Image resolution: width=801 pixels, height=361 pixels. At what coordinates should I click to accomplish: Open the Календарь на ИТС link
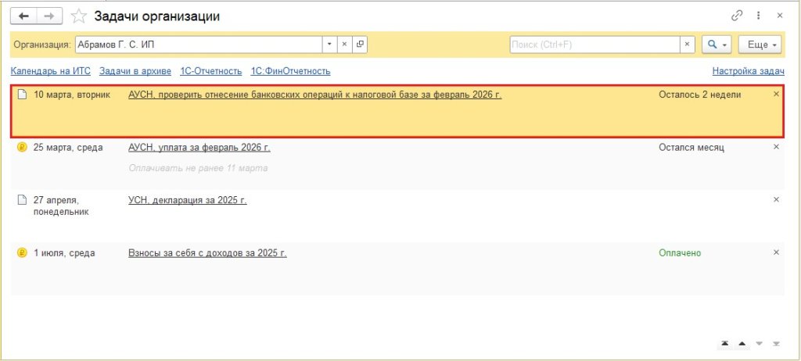tap(50, 71)
